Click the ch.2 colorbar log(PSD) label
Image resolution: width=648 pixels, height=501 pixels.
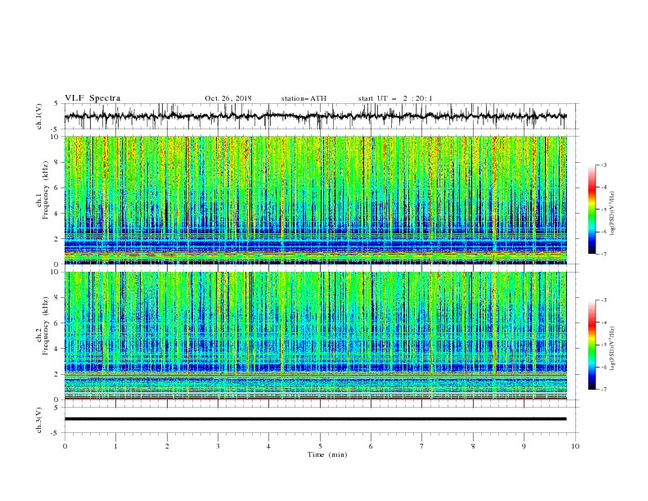614,348
